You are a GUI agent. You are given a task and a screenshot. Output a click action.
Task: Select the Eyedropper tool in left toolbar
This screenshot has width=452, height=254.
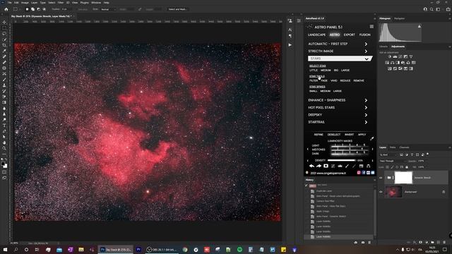[x=4, y=51]
